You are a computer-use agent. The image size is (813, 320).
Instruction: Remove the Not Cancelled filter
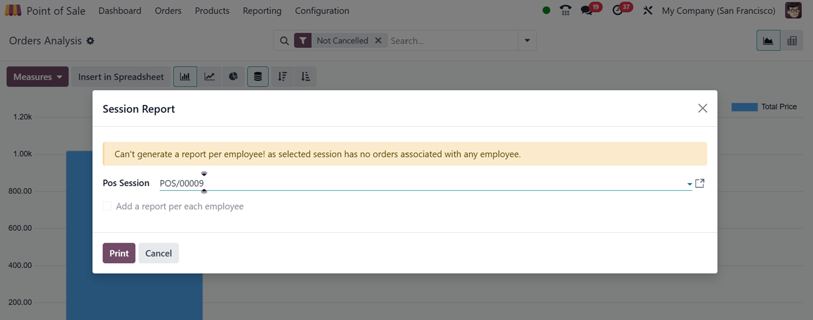[378, 41]
